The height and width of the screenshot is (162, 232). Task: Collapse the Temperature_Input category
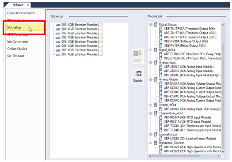click(x=151, y=113)
